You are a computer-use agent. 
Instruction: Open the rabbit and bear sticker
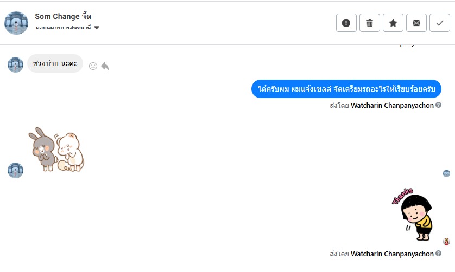coord(56,150)
